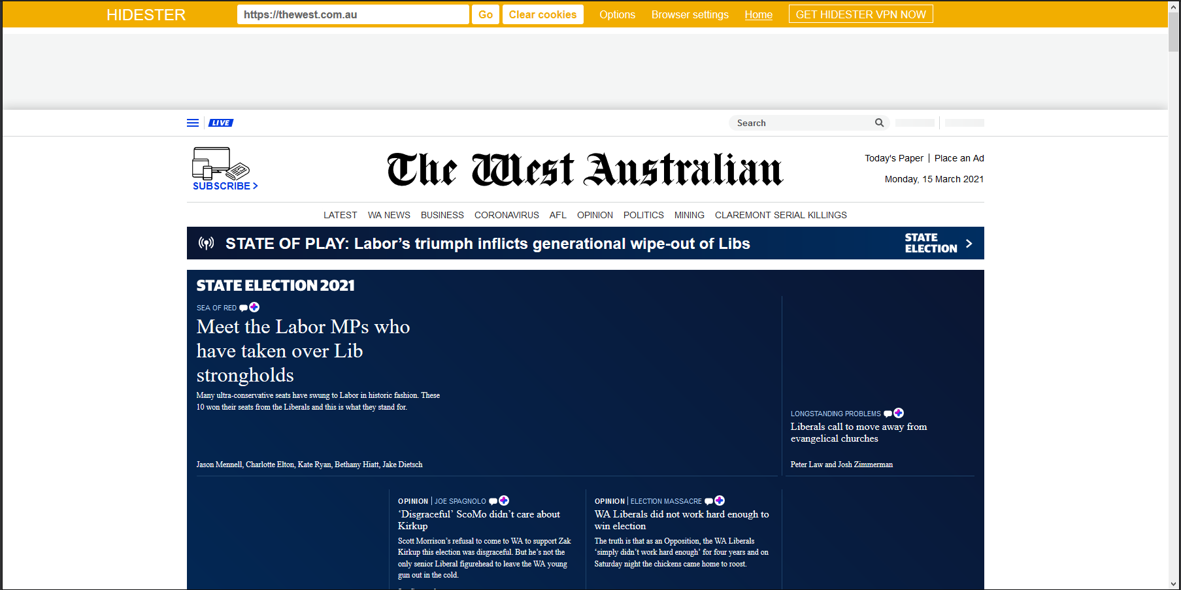Open STATE OF PLAY breaking headline

488,244
